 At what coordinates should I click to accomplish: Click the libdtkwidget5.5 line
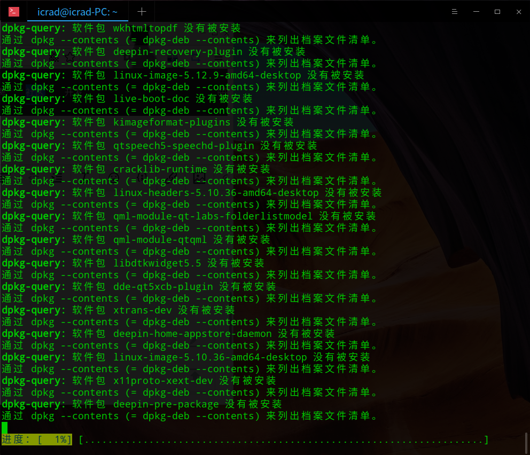pyautogui.click(x=133, y=263)
